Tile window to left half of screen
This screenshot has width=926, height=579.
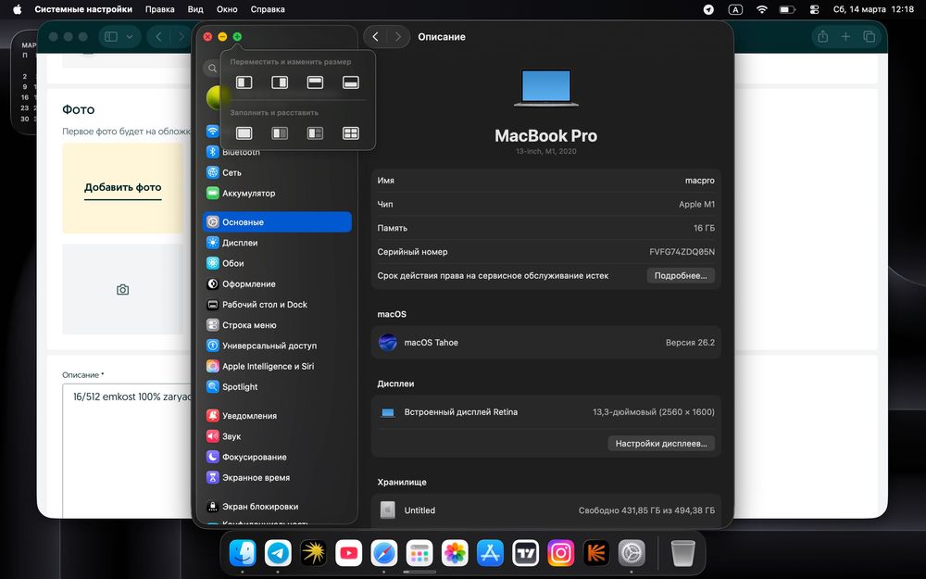click(x=244, y=82)
